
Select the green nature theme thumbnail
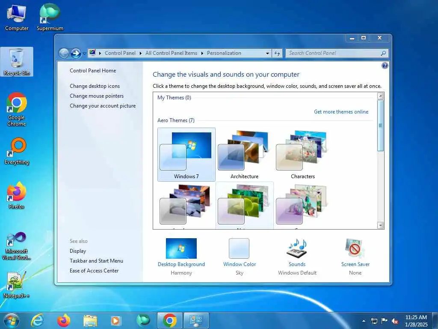[244, 206]
